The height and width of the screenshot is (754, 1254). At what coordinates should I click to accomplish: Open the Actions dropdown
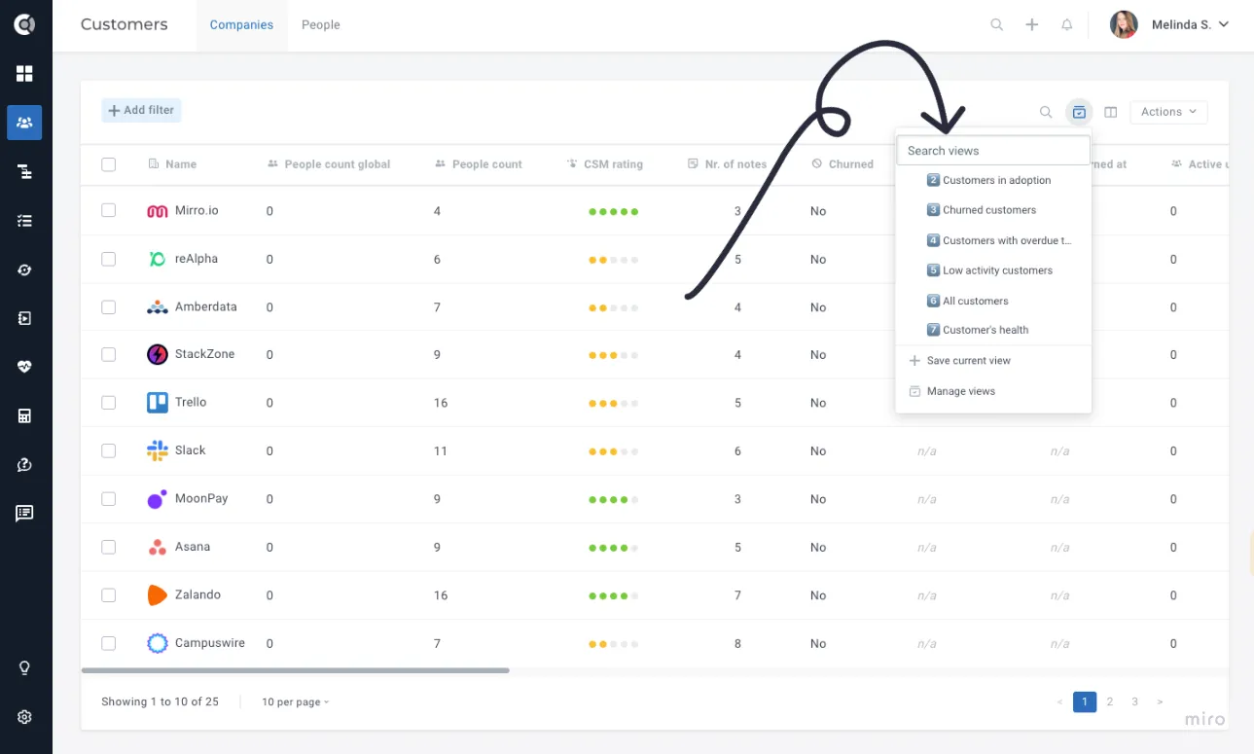[x=1168, y=112]
